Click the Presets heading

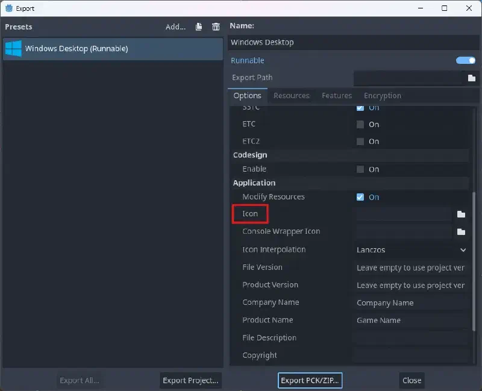19,27
